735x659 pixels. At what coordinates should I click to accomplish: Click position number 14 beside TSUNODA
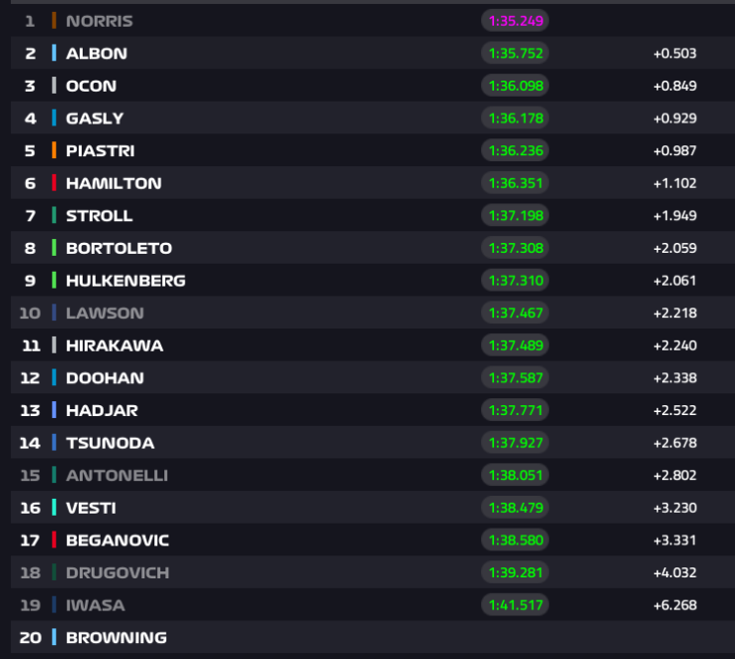pyautogui.click(x=30, y=443)
